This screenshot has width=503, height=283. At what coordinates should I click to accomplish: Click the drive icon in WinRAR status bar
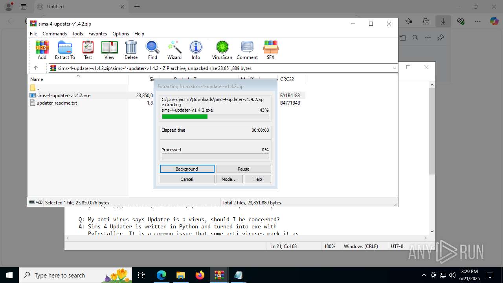click(x=32, y=202)
